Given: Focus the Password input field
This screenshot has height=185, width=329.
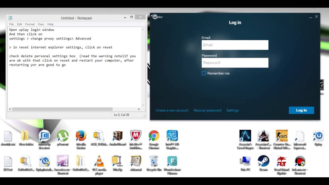Looking at the screenshot, I should coord(235,63).
